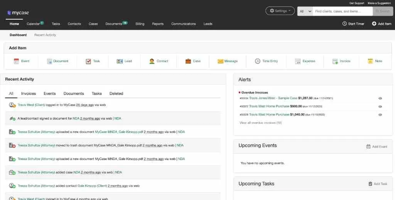Select the Dashboard subtab

coord(18,35)
